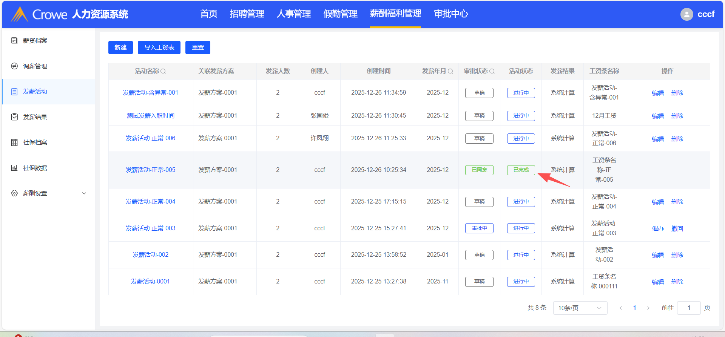The height and width of the screenshot is (337, 725).
Task: Click search icon beside 发薪年月 header
Action: pos(450,71)
